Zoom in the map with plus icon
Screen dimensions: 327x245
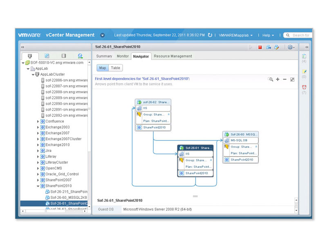pyautogui.click(x=278, y=79)
